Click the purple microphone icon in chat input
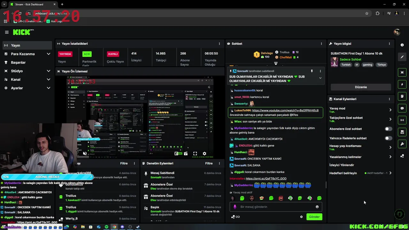 pyautogui.click(x=235, y=207)
